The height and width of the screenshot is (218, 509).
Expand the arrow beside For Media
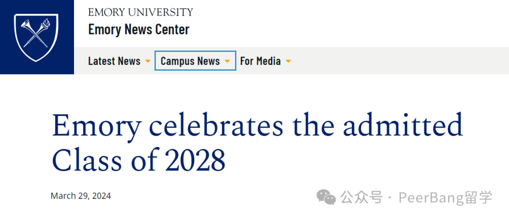point(288,61)
